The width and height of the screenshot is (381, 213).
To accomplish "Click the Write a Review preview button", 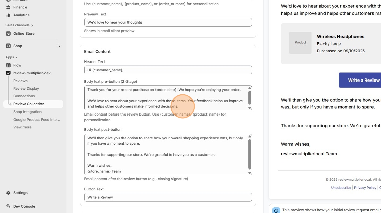I will point(360,80).
